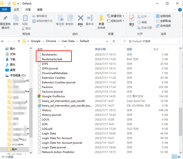183x159 pixels.
Task: Select Pictures (图片) in navigation pane
Action: pos(10,49)
